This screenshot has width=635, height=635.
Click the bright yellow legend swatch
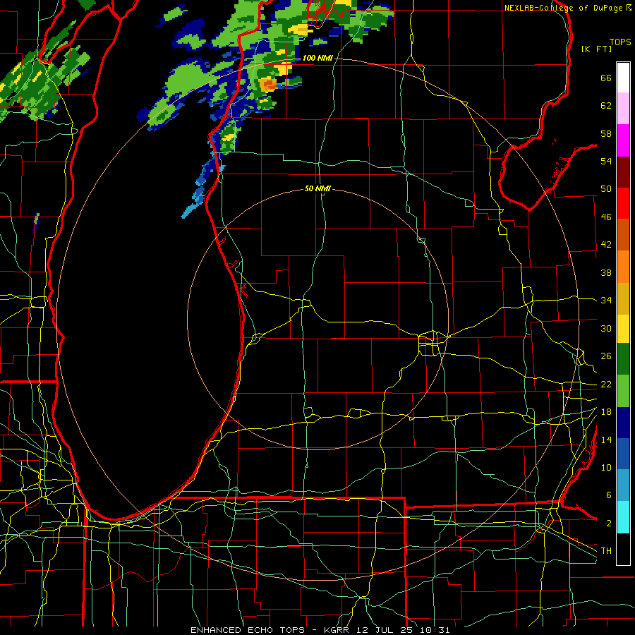click(623, 329)
